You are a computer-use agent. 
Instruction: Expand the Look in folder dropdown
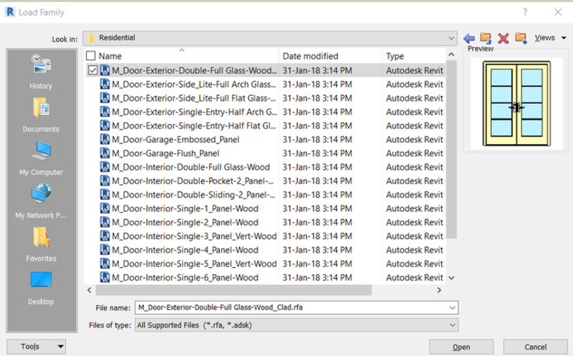[451, 38]
